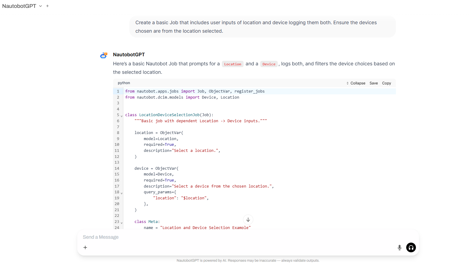The width and height of the screenshot is (470, 265).
Task: Open attachments with the message box plus icon
Action: tap(85, 247)
